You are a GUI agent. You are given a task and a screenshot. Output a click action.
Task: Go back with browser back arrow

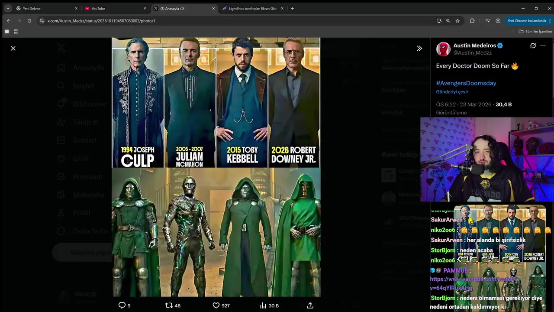[x=9, y=20]
